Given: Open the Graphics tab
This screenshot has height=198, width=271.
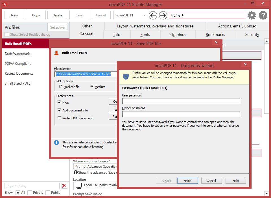Looking at the screenshot, I should click(x=178, y=35).
